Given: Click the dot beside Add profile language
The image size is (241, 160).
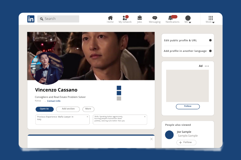Looking at the screenshot, I should tap(210, 51).
